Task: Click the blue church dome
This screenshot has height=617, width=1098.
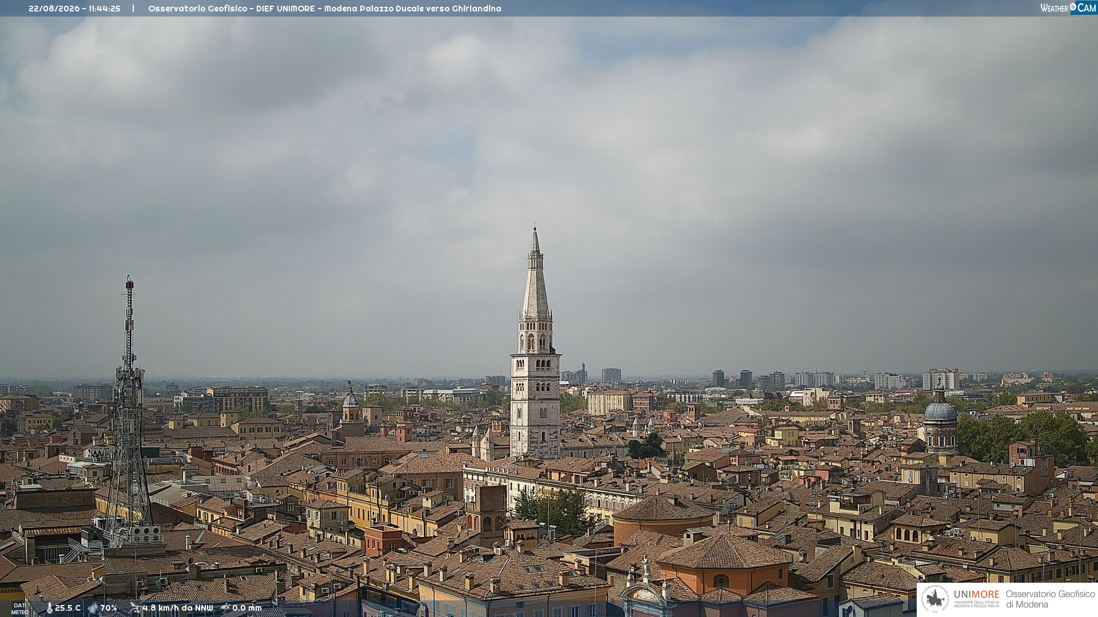Action: (x=940, y=410)
